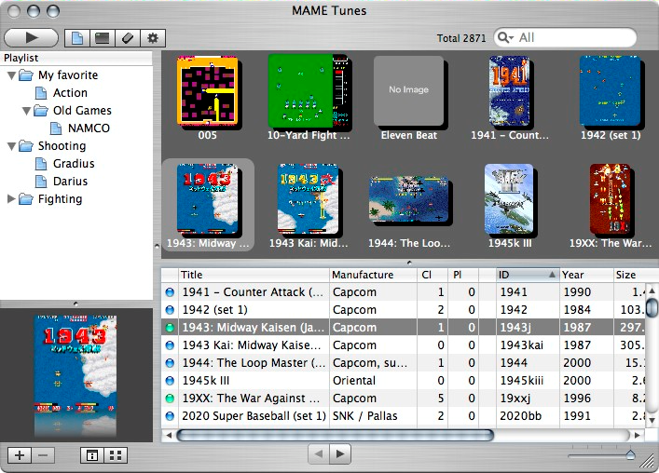Select the 19XX: The War thumbnail
Viewport: 659px width, 473px height.
point(611,199)
